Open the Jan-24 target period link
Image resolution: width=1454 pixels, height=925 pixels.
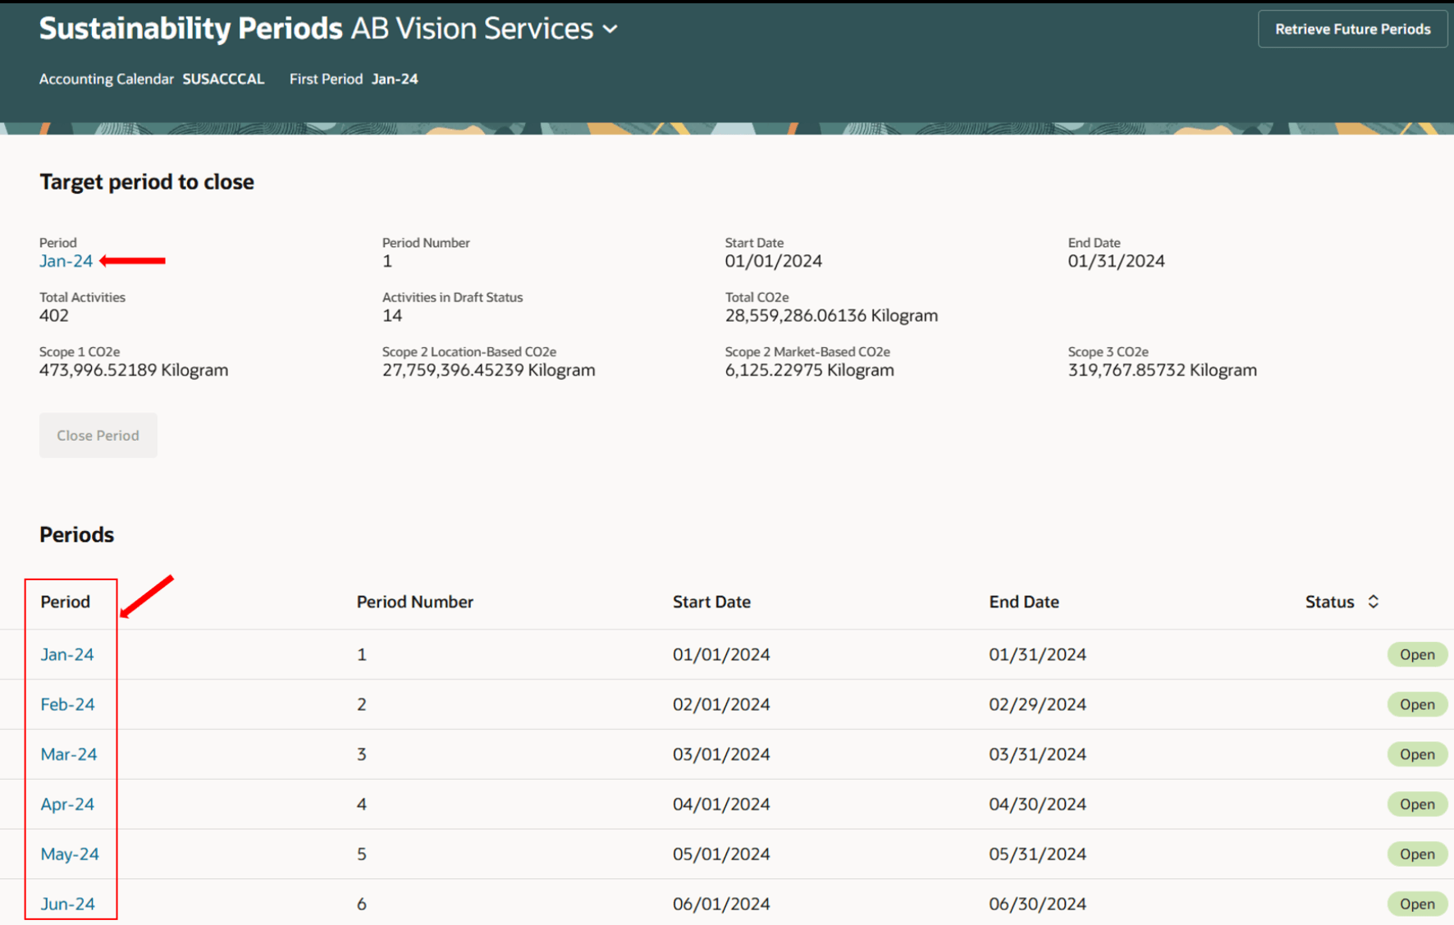(x=66, y=261)
